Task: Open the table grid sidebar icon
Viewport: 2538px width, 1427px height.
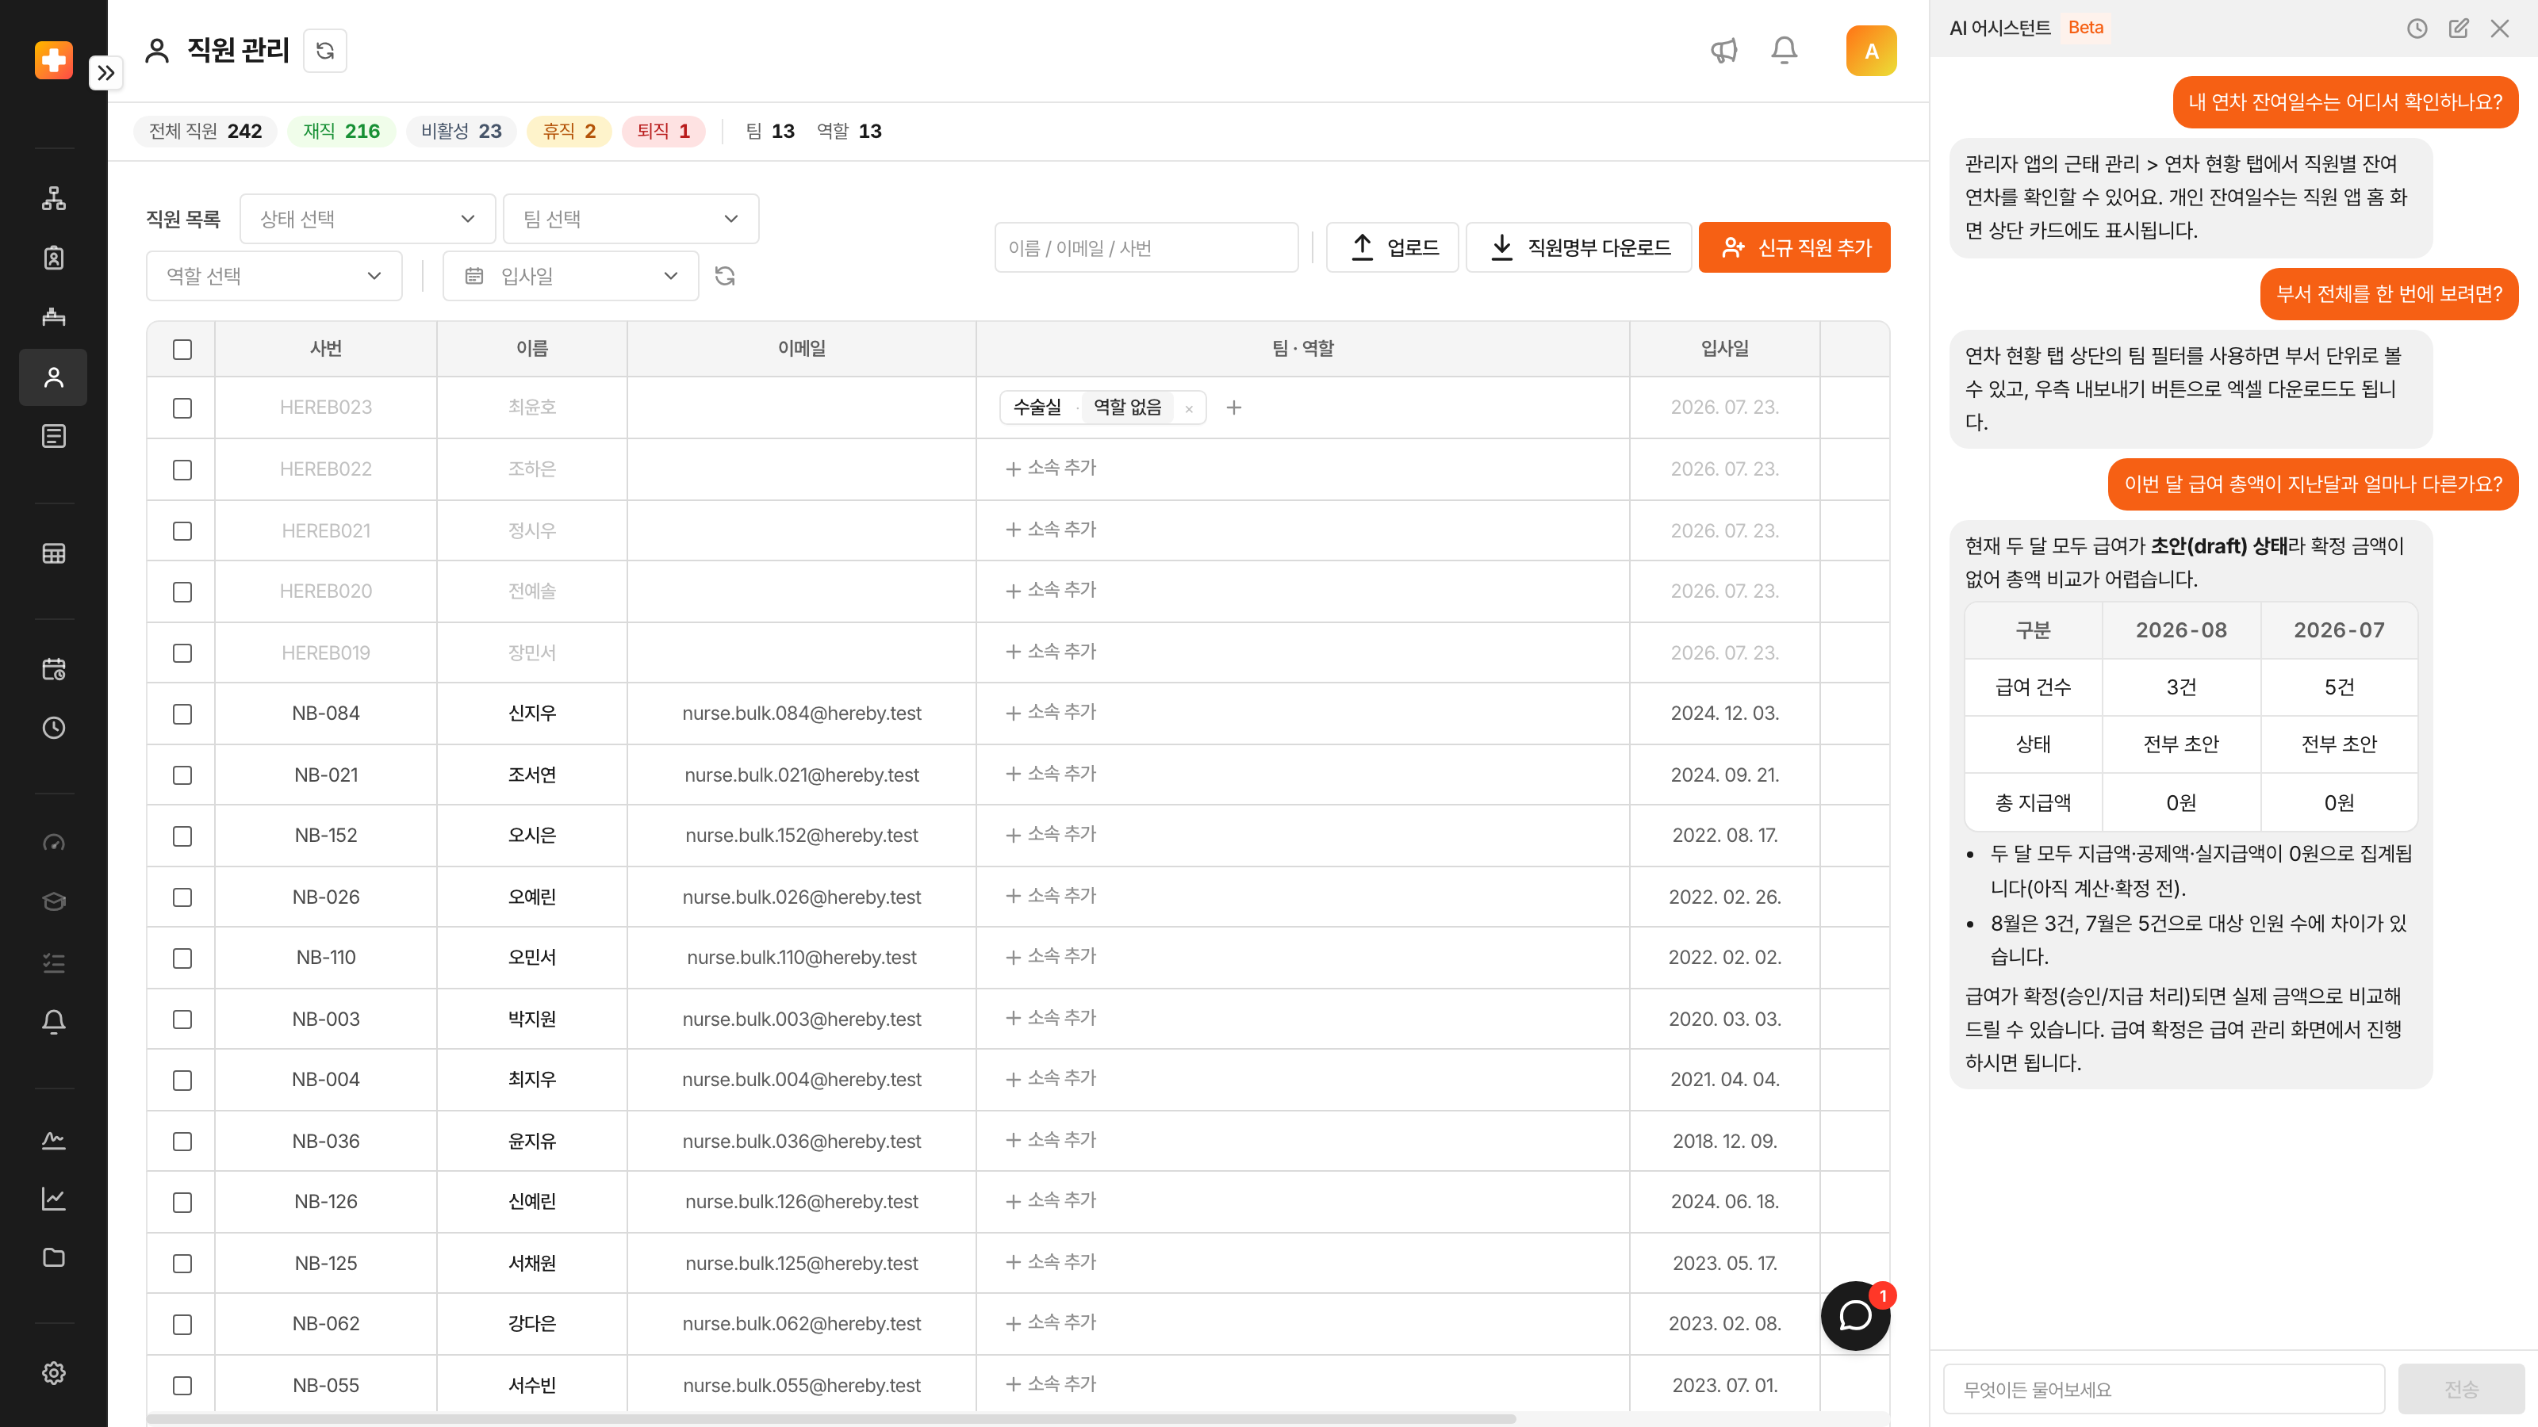Action: (53, 553)
